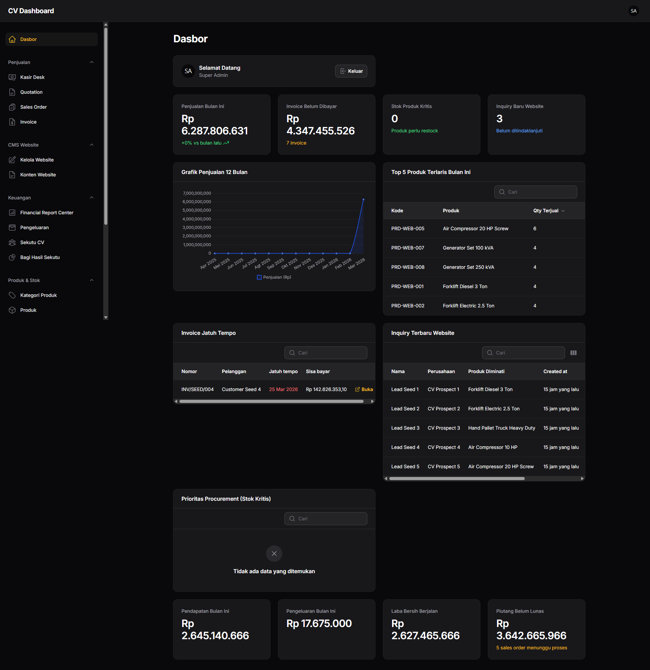The image size is (650, 670).
Task: Click the Bagi Hasil Sekutu pie icon
Action: click(12, 257)
